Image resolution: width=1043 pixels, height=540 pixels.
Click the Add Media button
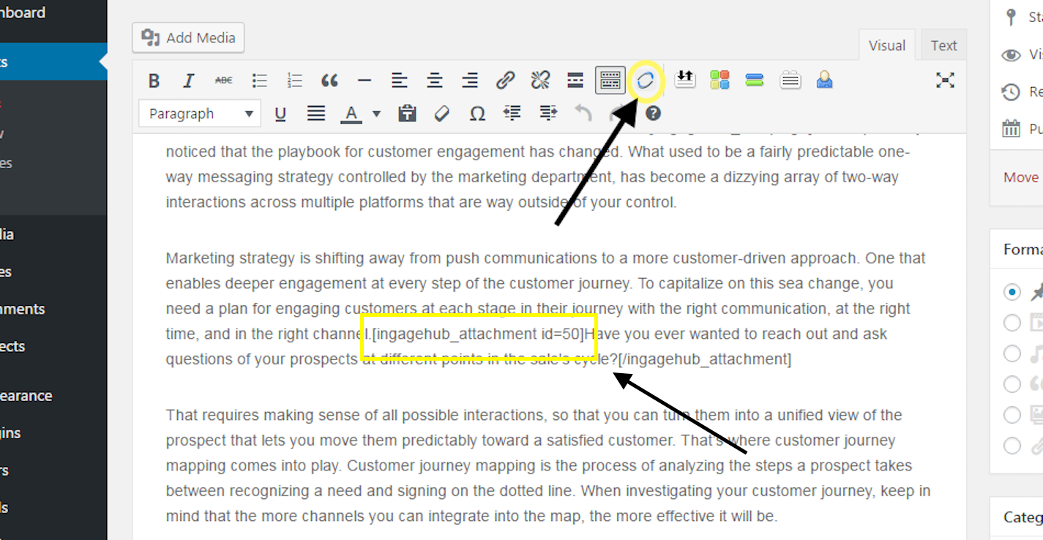coord(188,37)
